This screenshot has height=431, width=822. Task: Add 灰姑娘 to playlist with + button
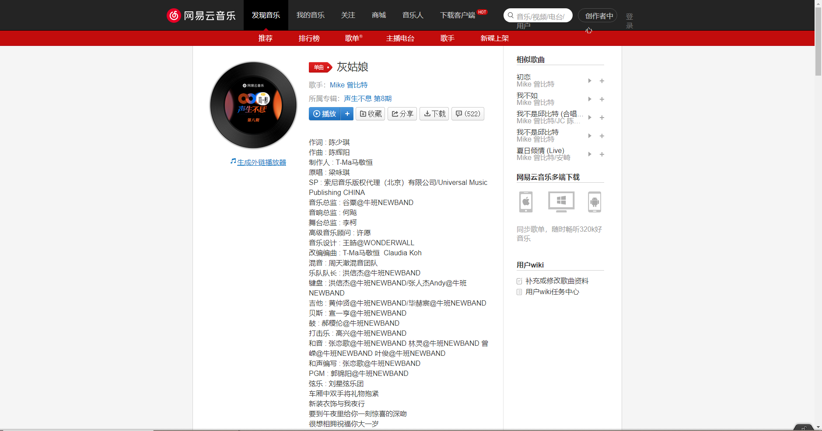[x=347, y=114]
